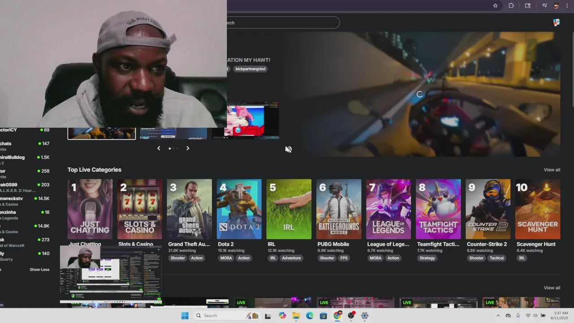The image size is (574, 323).
Task: Open sidebar channel with 147 viewers
Action: (x=25, y=146)
